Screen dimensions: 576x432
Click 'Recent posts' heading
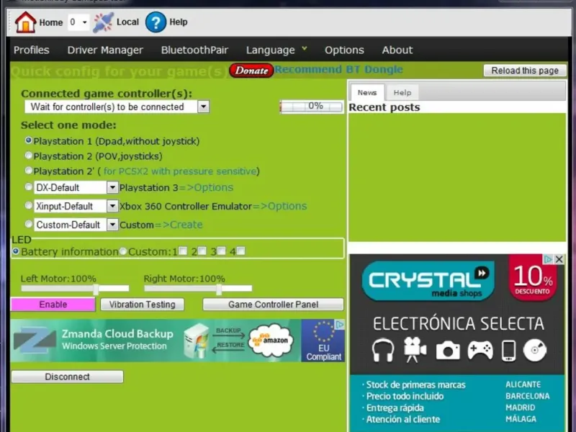pos(384,107)
